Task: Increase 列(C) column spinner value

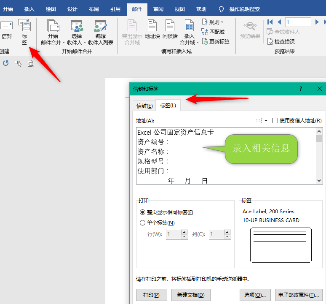Action: [227, 232]
